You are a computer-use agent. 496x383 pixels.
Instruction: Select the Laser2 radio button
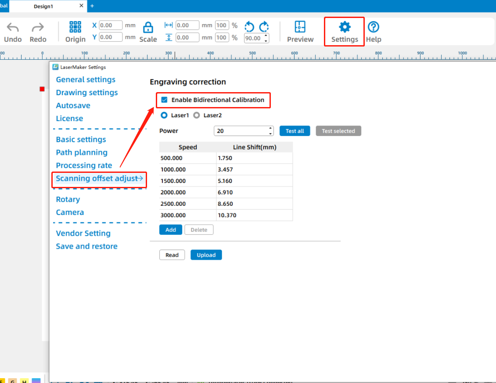coord(197,115)
